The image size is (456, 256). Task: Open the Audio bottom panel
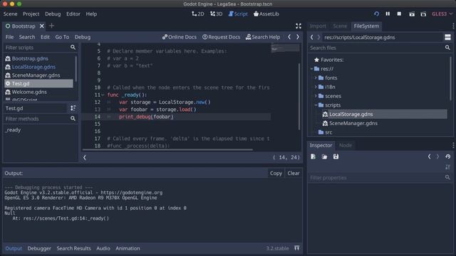click(x=103, y=248)
